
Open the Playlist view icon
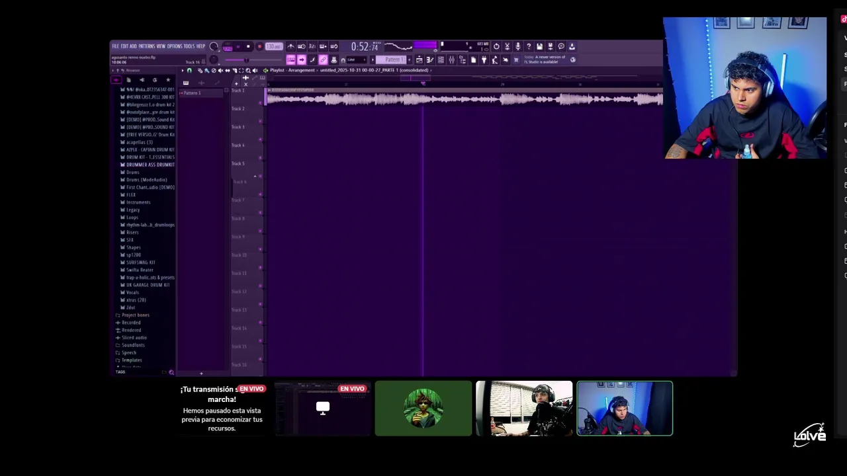[x=419, y=60]
